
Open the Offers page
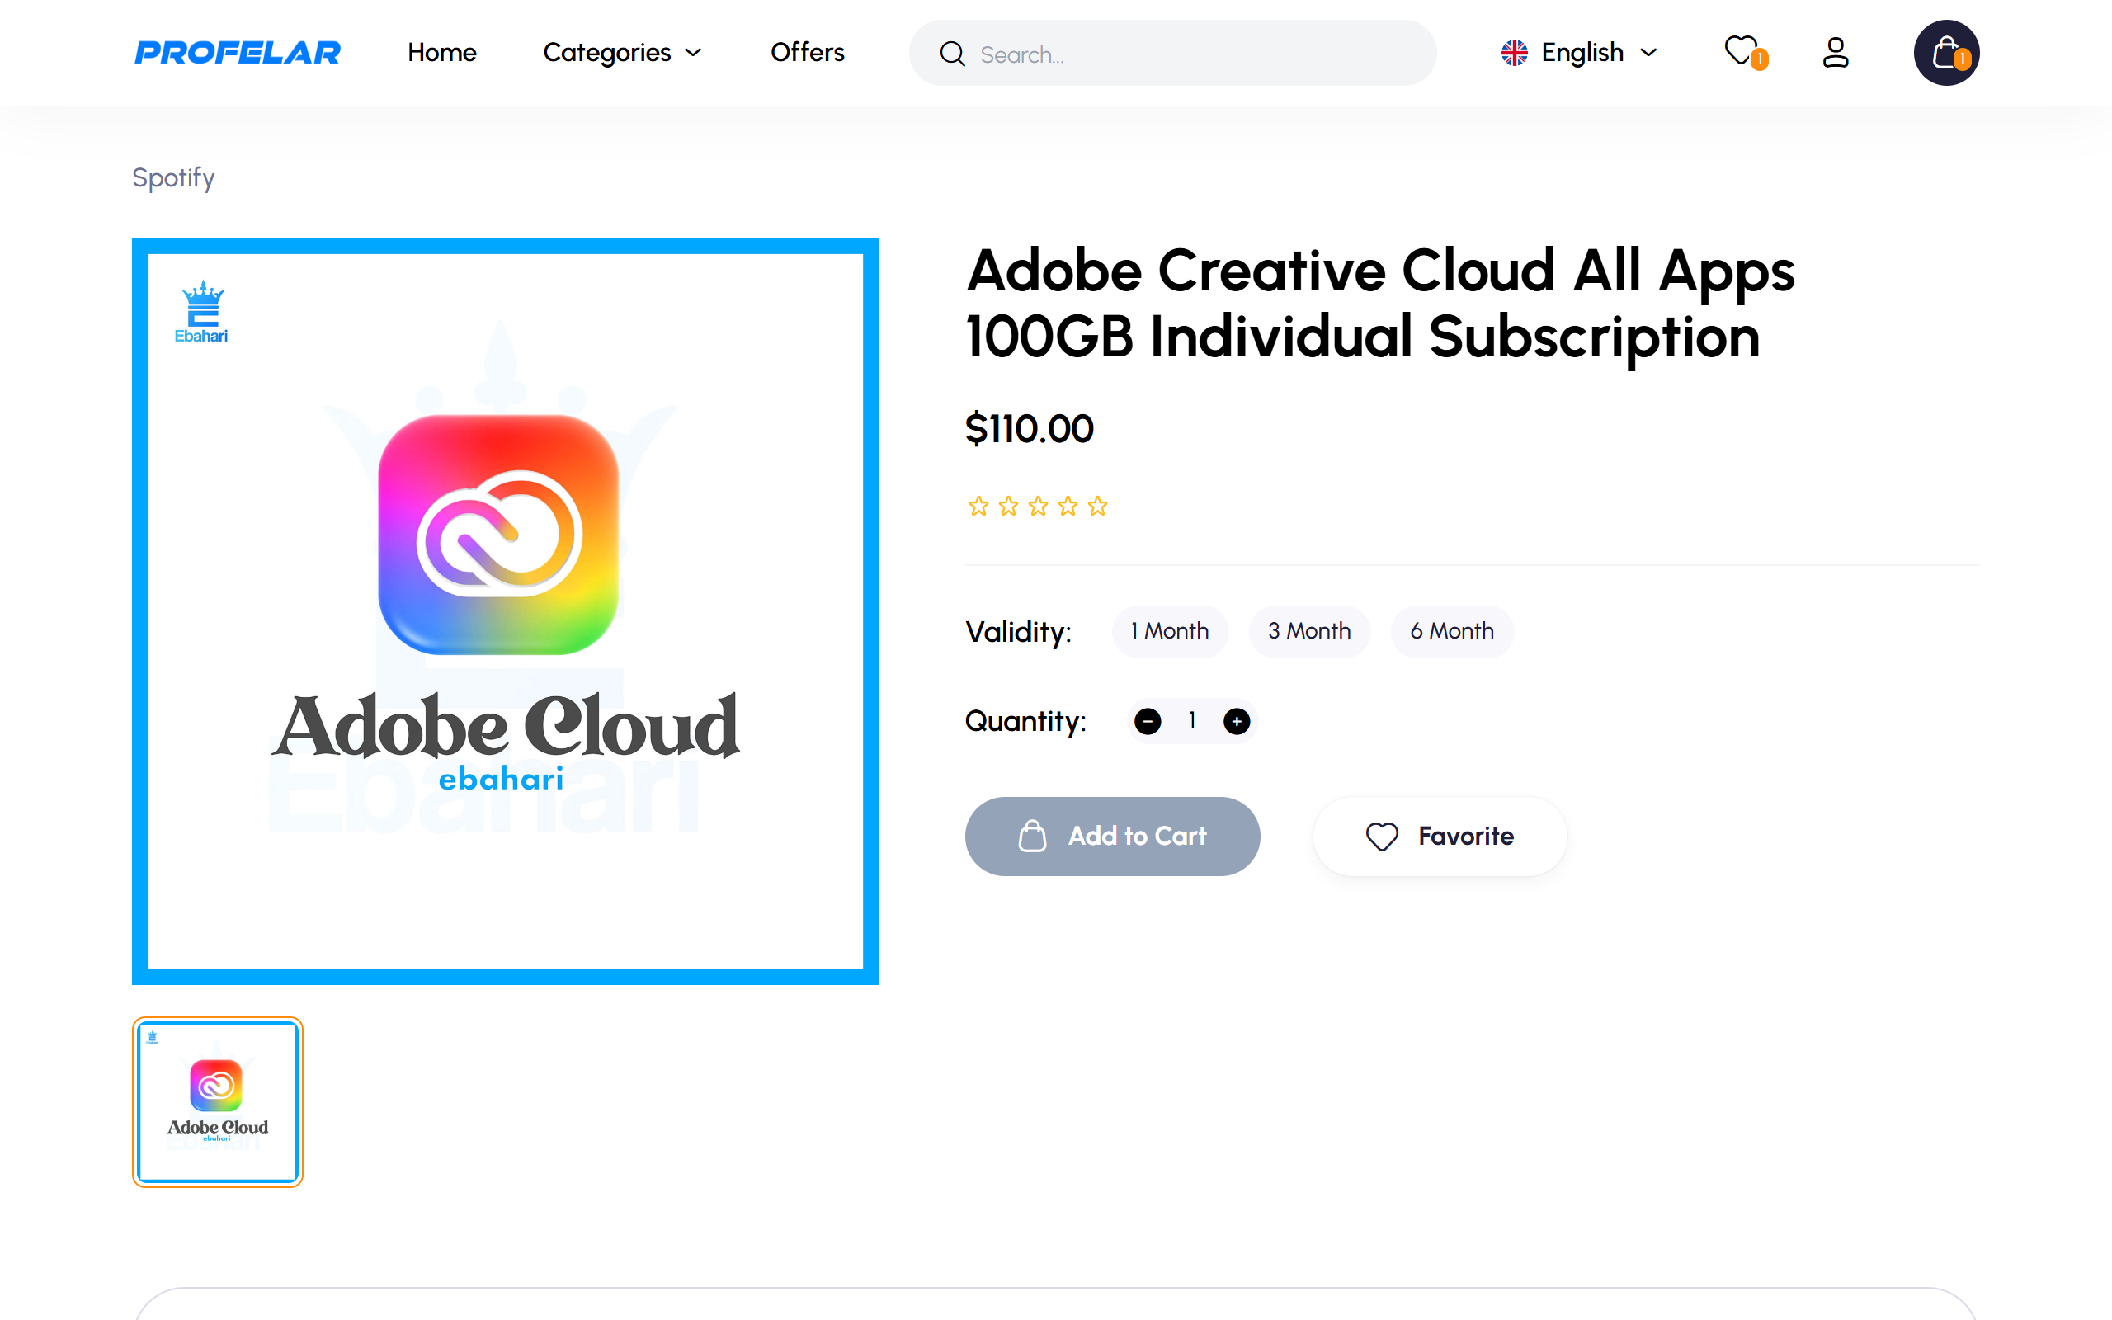point(808,52)
